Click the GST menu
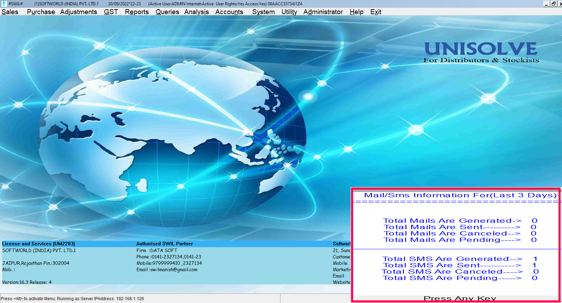 [111, 12]
